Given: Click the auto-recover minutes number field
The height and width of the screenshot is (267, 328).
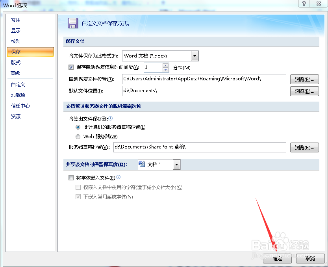Looking at the screenshot, I should click(153, 68).
